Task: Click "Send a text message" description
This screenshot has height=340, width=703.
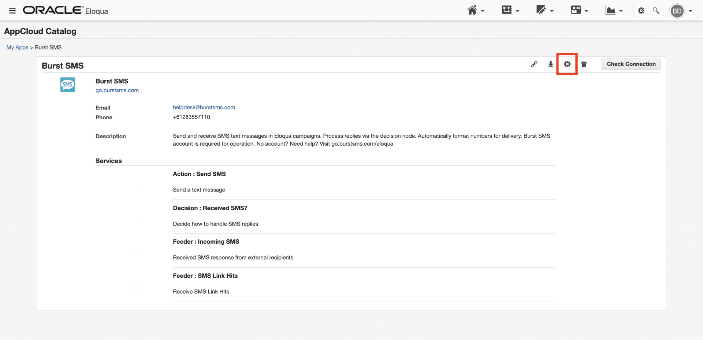Action: [x=199, y=190]
